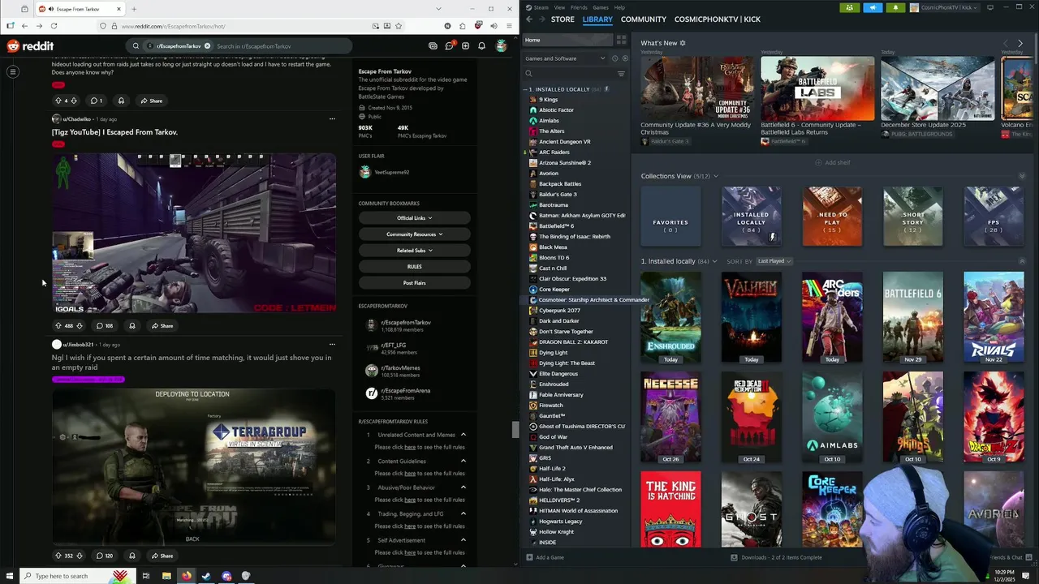The height and width of the screenshot is (584, 1039).
Task: Open Firefox application menu
Action: [x=508, y=26]
